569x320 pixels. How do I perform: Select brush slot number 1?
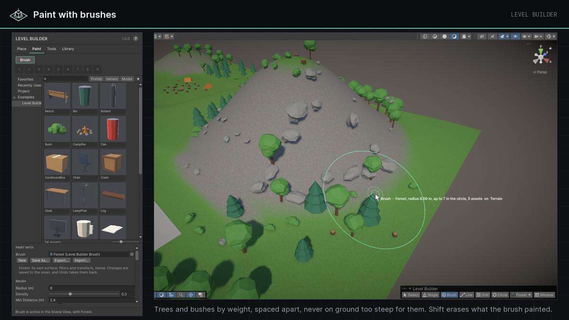point(19,69)
